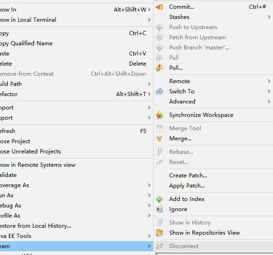This screenshot has height=255, width=273.
Task: Select Create Patch... menu entry
Action: (188, 176)
